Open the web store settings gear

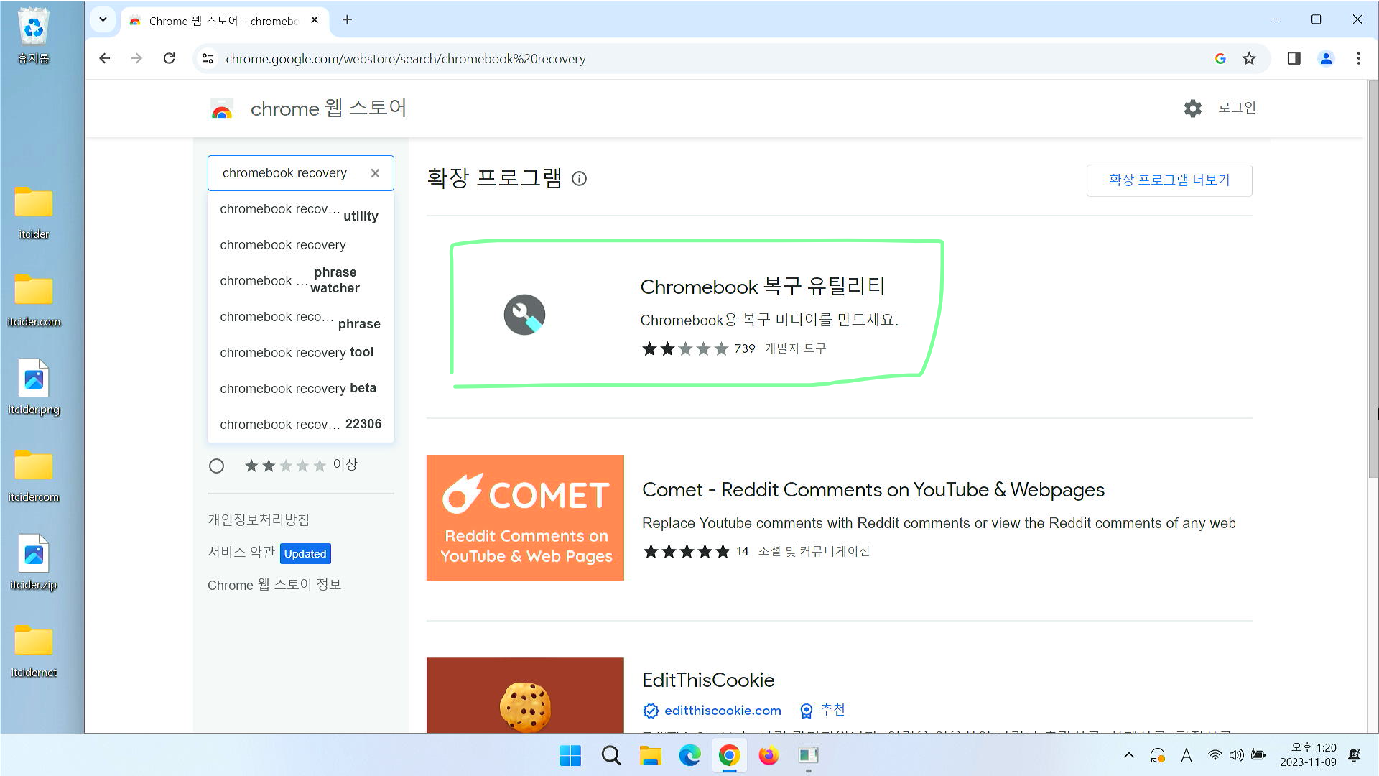pos(1192,108)
